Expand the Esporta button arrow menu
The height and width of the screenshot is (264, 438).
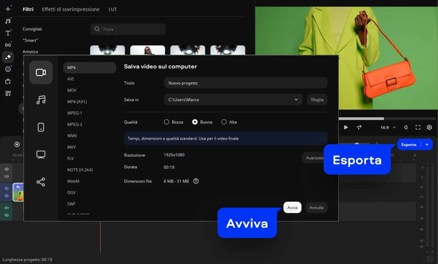(427, 144)
